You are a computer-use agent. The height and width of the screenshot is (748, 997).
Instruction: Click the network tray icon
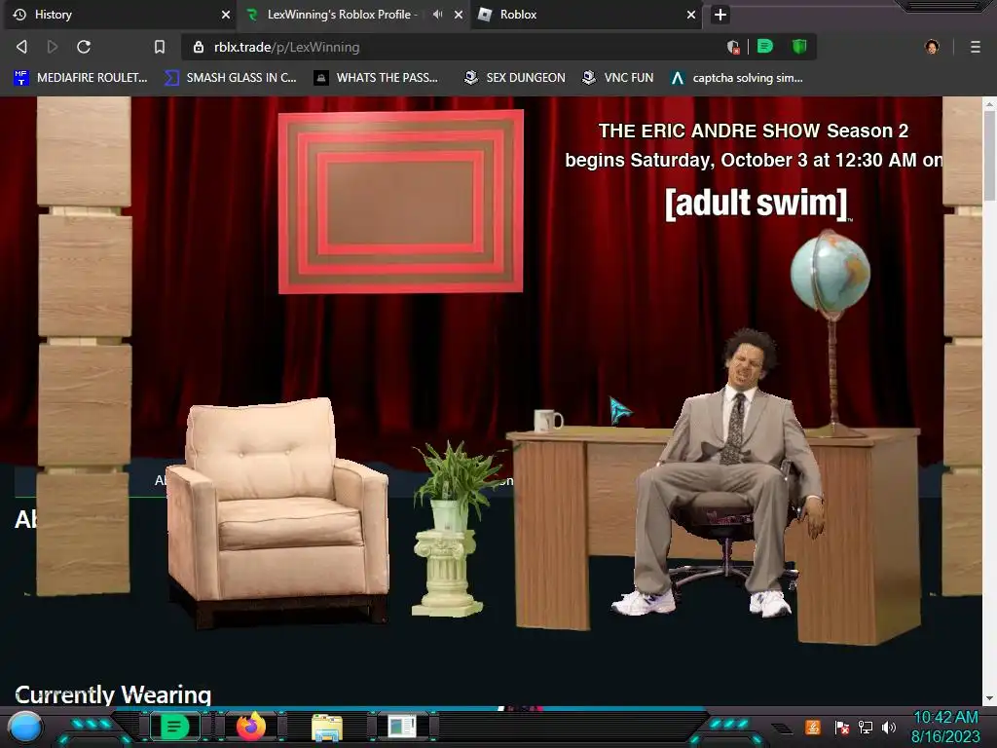(866, 727)
